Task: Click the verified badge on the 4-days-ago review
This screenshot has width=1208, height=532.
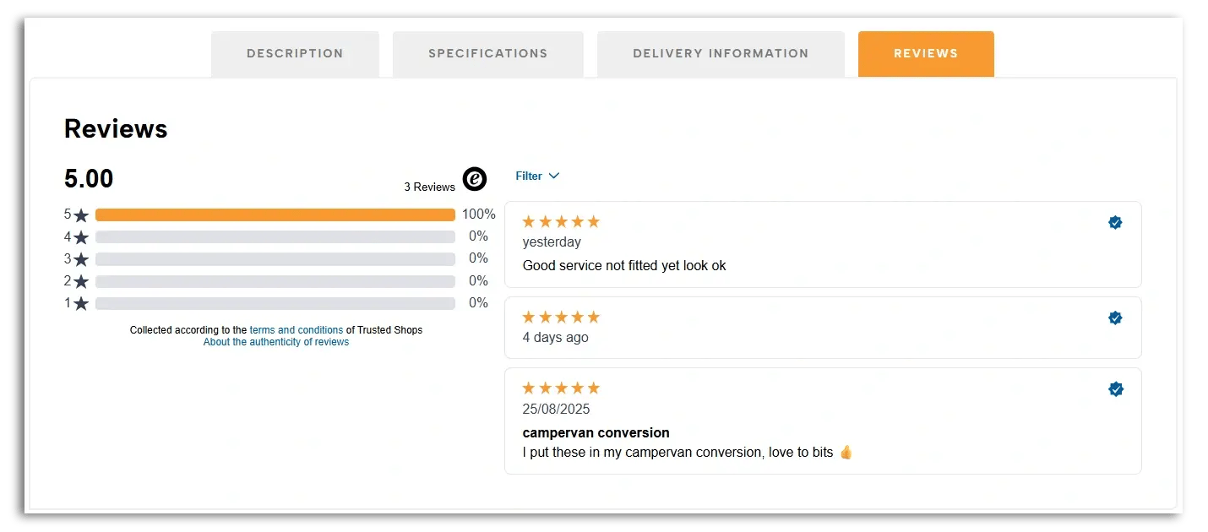Action: click(x=1115, y=318)
